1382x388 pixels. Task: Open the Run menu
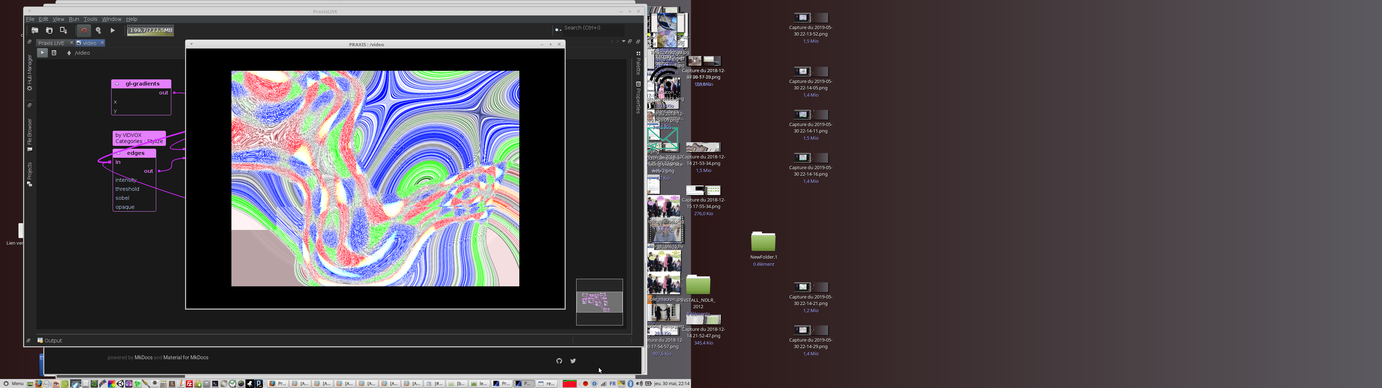(x=73, y=19)
